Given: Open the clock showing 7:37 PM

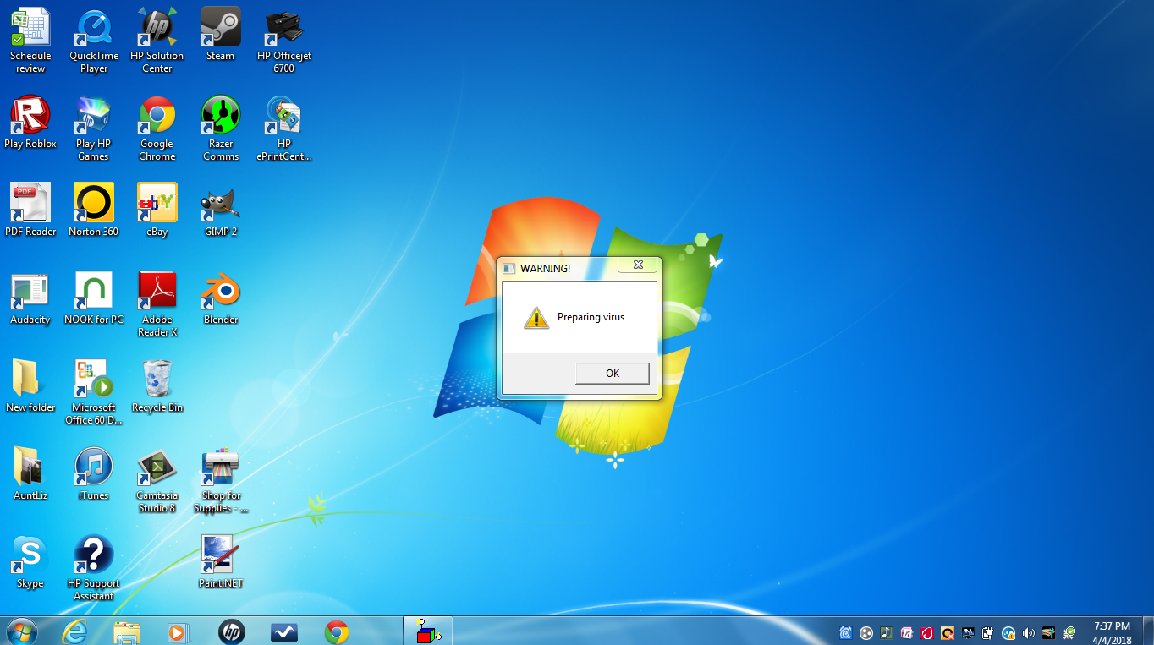Looking at the screenshot, I should (x=1112, y=632).
